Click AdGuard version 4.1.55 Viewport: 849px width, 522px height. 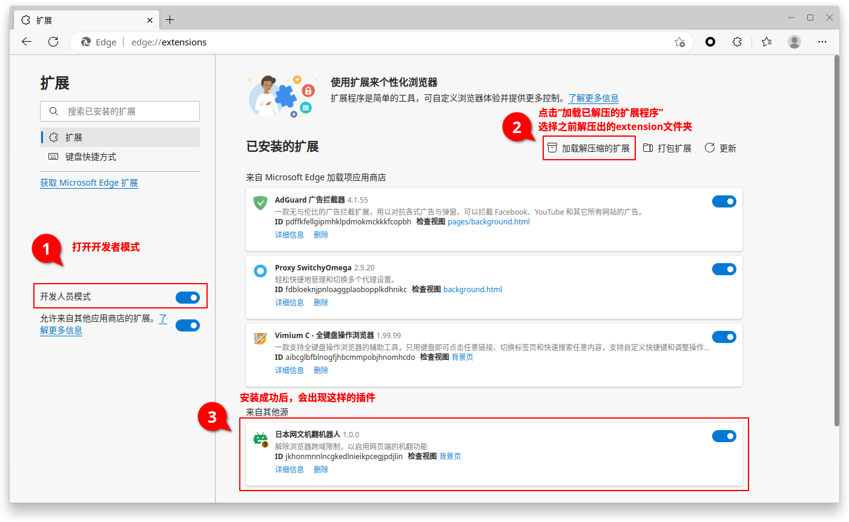[358, 200]
